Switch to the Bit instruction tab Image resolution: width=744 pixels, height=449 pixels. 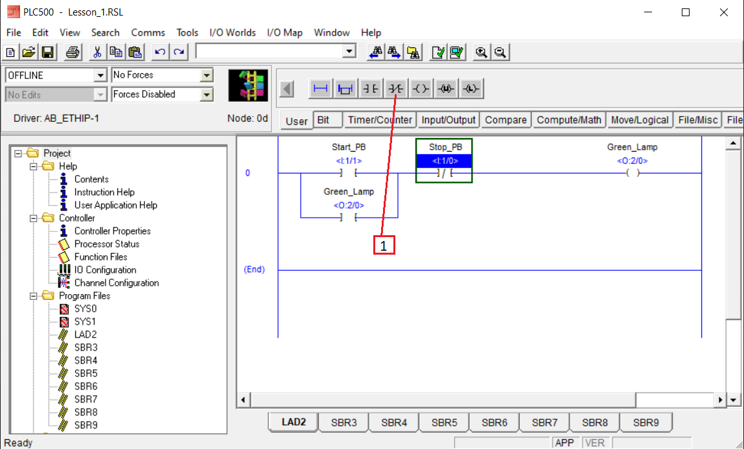coord(327,120)
